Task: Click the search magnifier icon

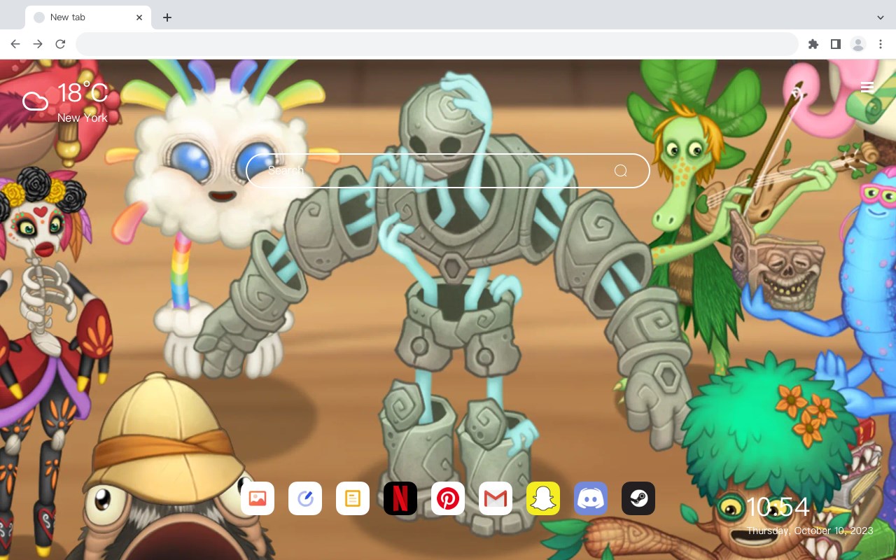Action: coord(620,171)
